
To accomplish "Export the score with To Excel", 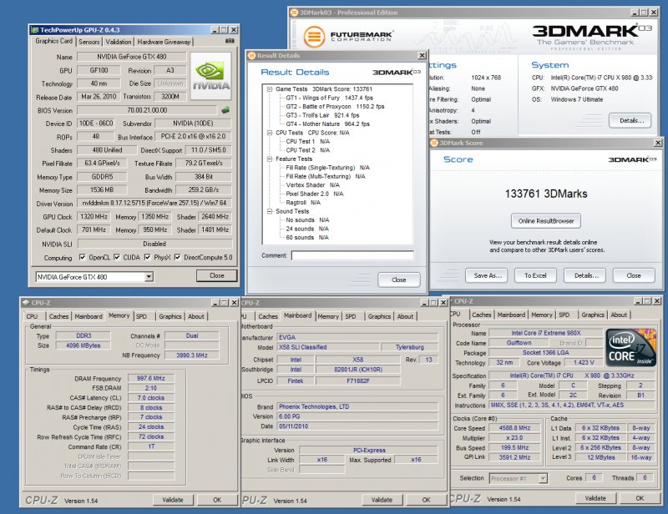I will coord(535,275).
